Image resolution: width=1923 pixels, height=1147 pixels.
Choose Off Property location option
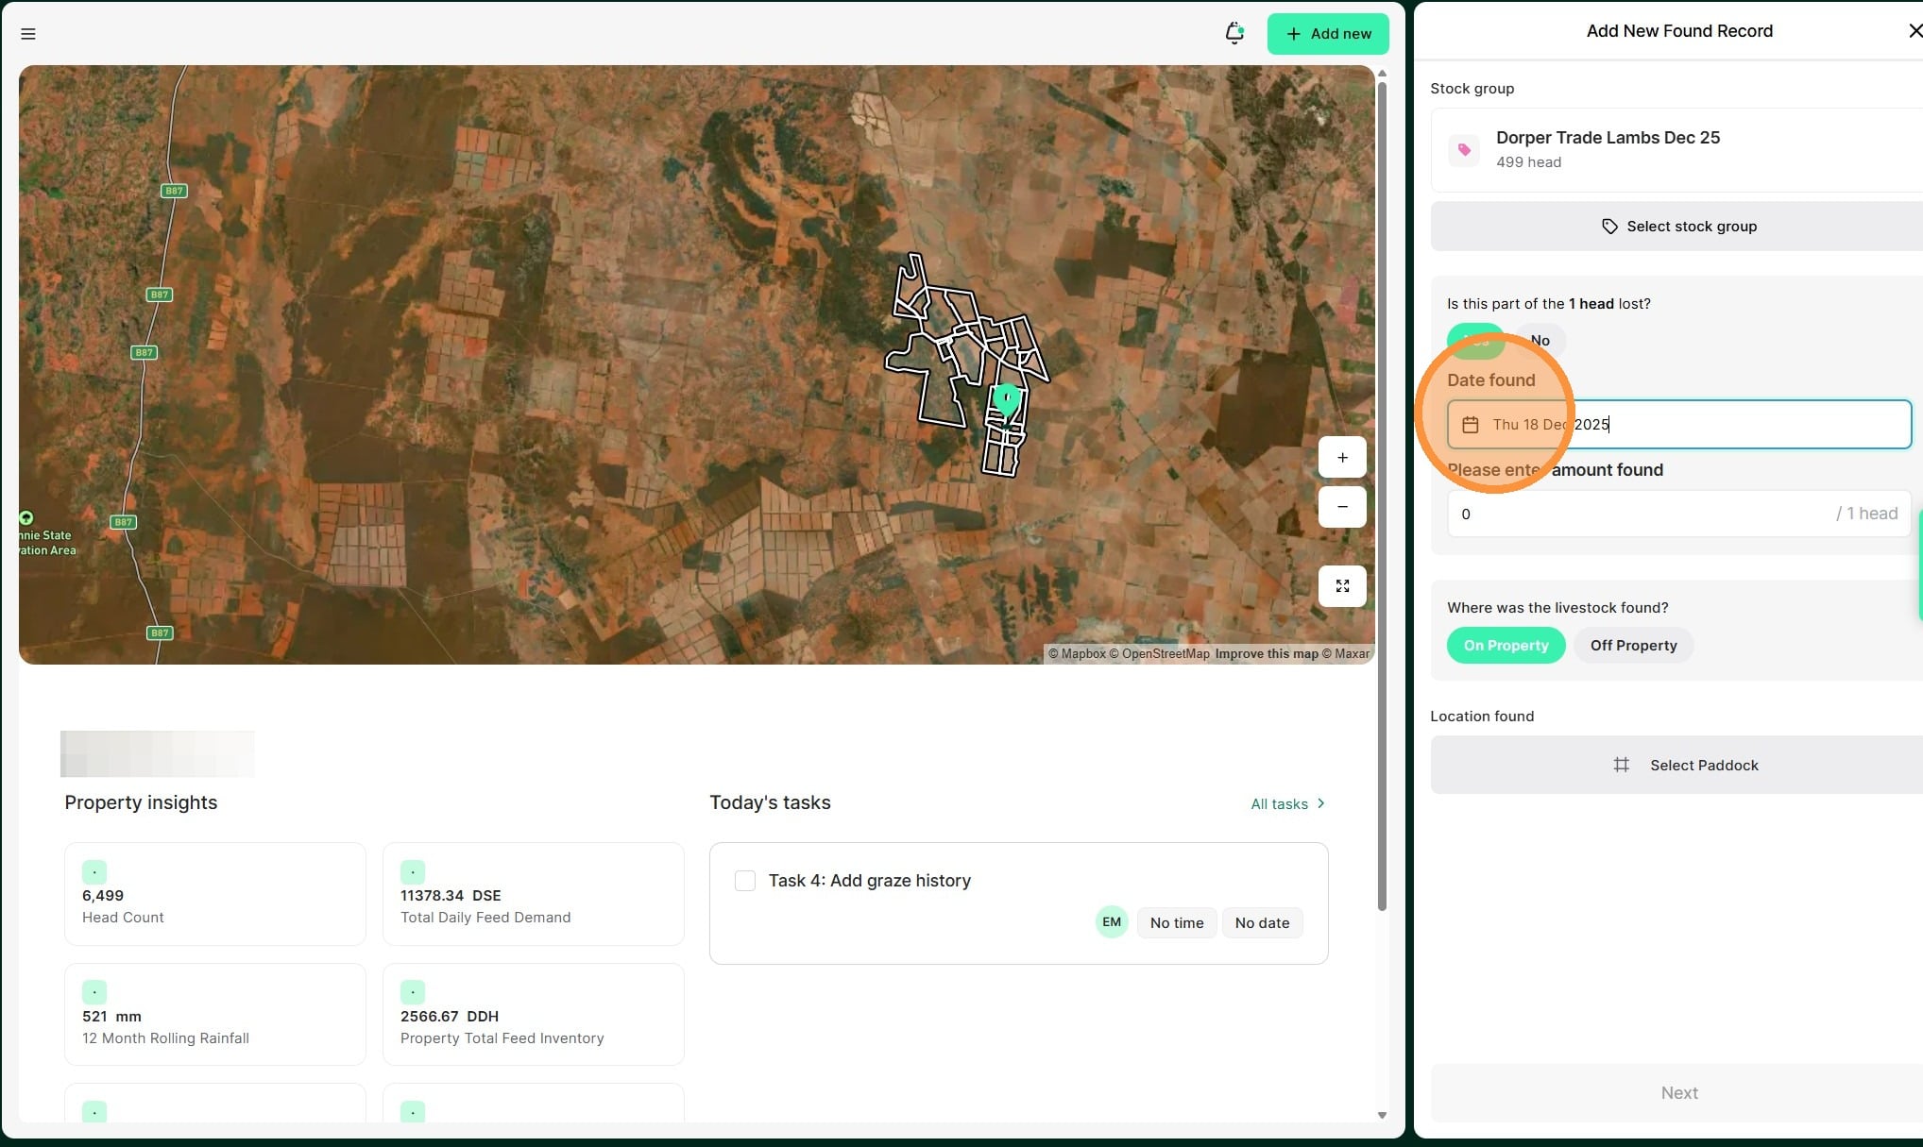[1633, 646]
